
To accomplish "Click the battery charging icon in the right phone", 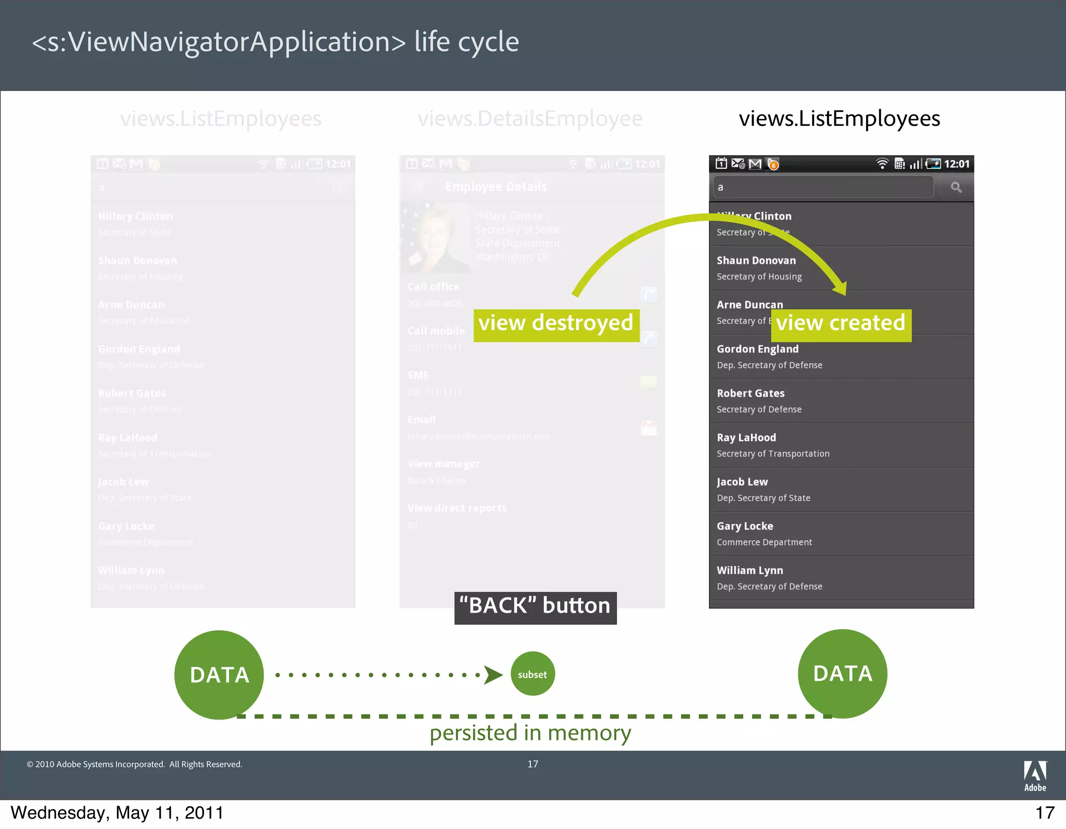I will [933, 164].
